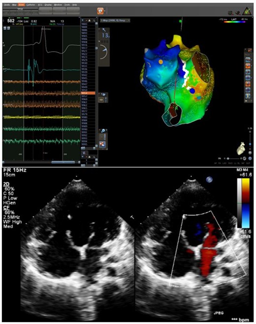Image resolution: width=256 pixels, height=324 pixels.
Task: Click the top icon of right vertical toolbar
Action: pyautogui.click(x=248, y=60)
